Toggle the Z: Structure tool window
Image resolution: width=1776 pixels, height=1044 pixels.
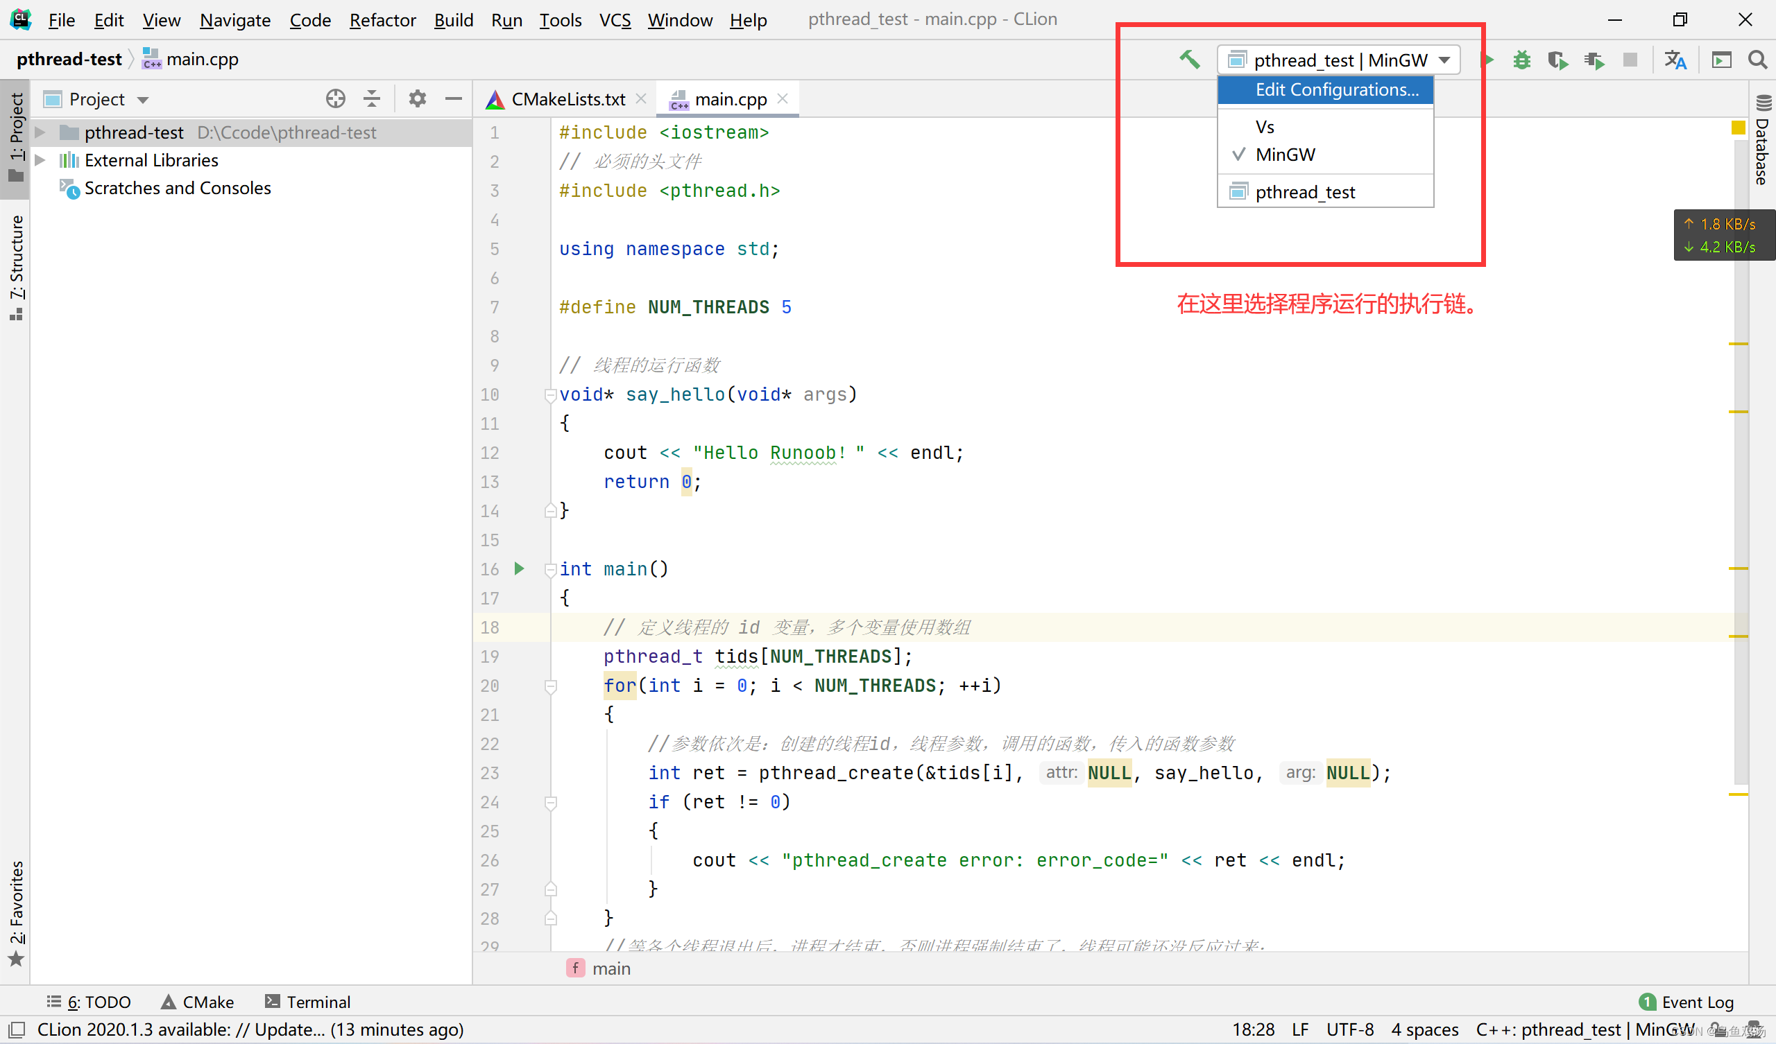[x=15, y=268]
